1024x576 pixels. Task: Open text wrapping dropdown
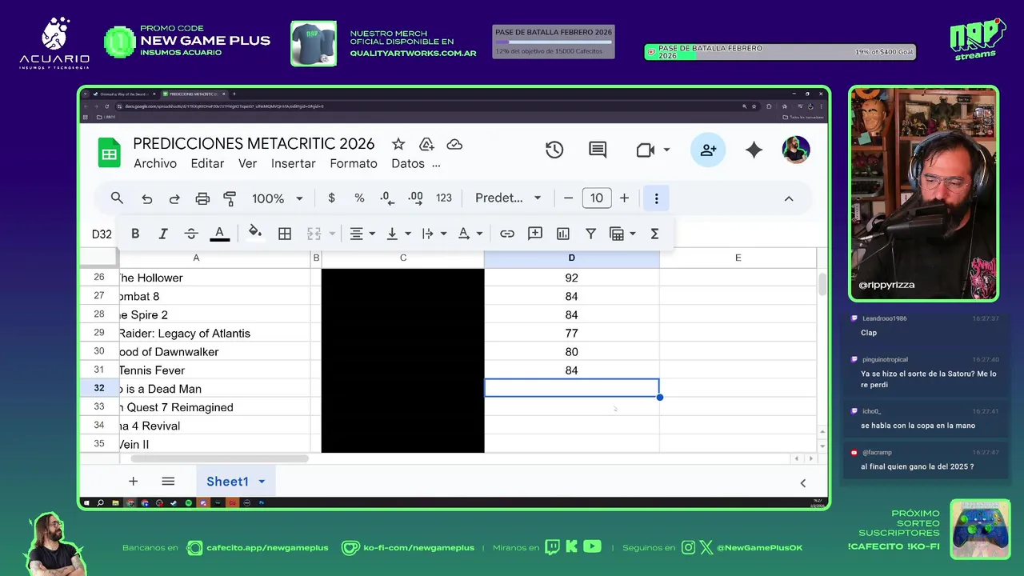[x=434, y=234]
